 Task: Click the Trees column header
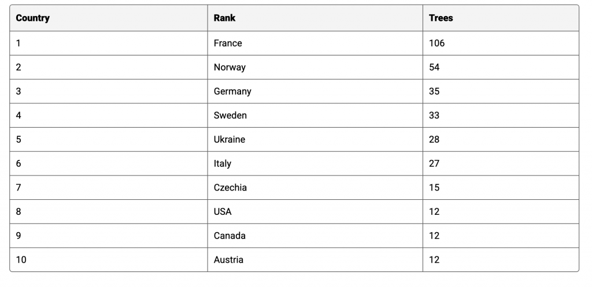(441, 18)
